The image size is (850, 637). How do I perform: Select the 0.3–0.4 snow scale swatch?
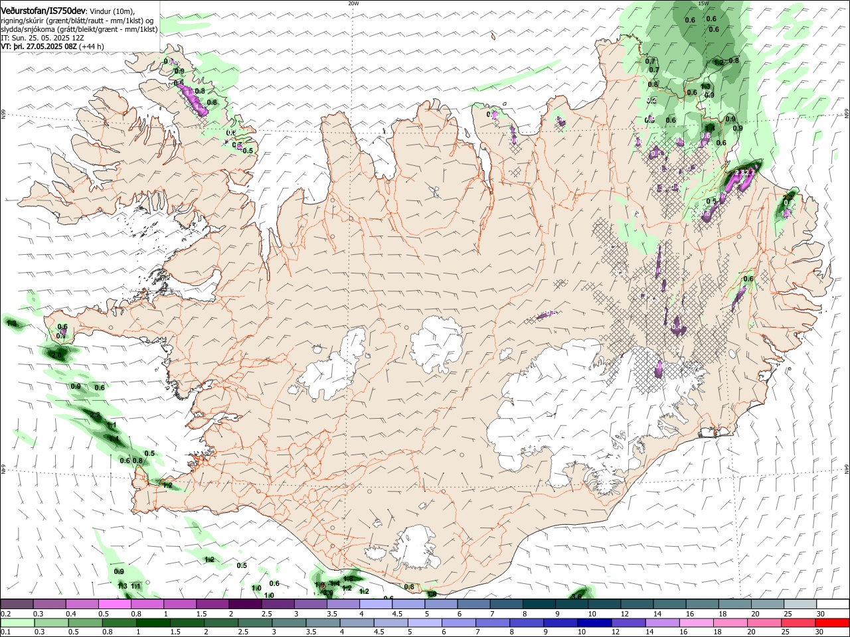(x=49, y=604)
